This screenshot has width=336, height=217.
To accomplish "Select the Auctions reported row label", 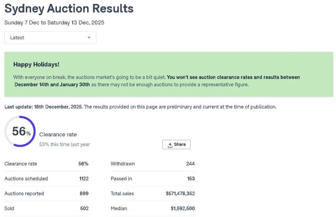I will tap(24, 194).
